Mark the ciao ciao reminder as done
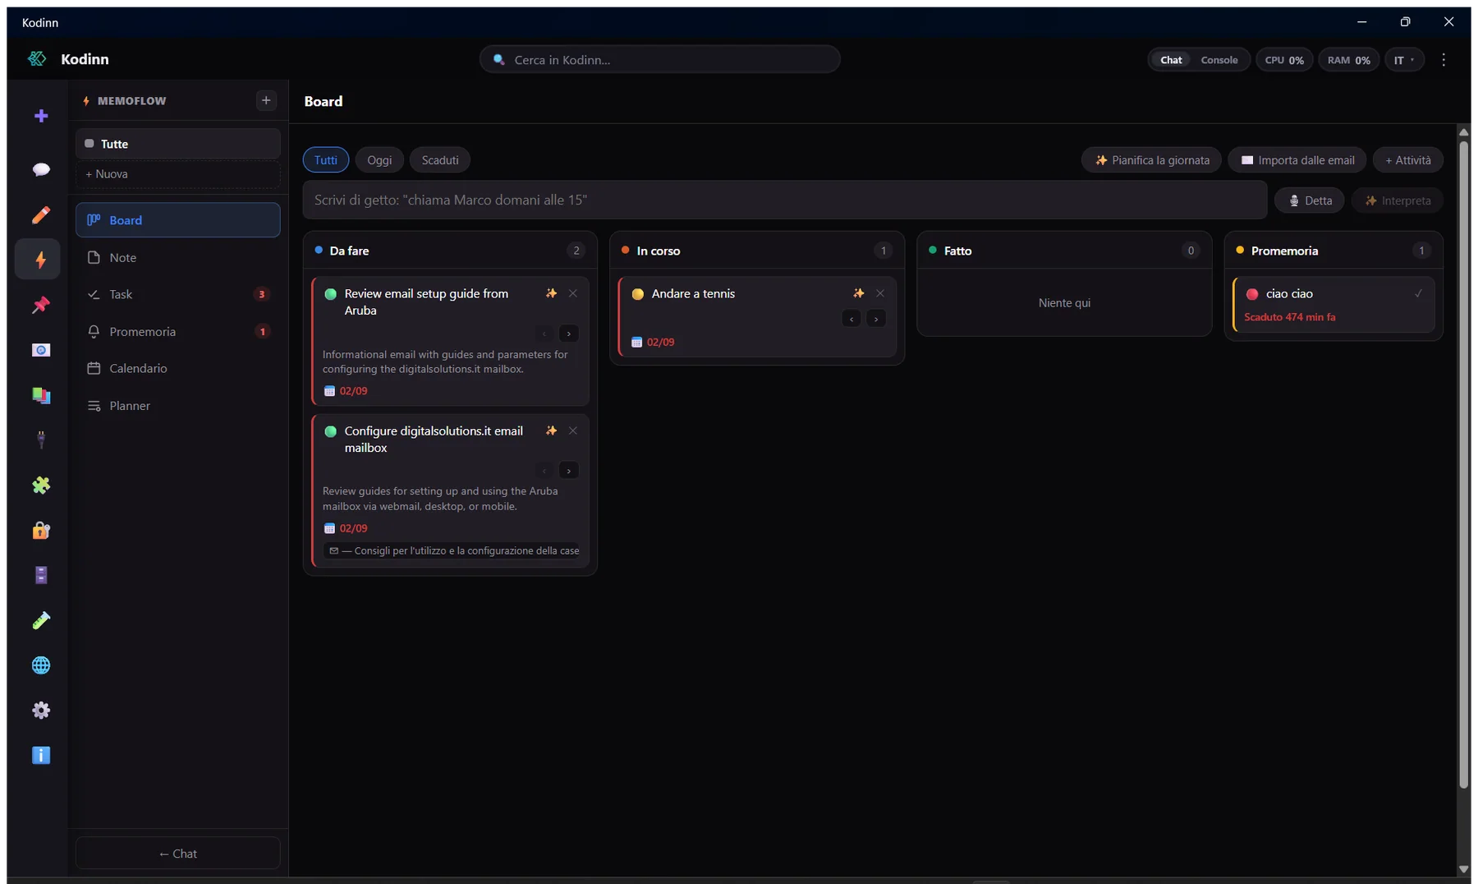The image size is (1478, 884). tap(1418, 293)
